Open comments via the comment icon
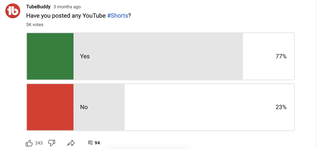 point(90,143)
